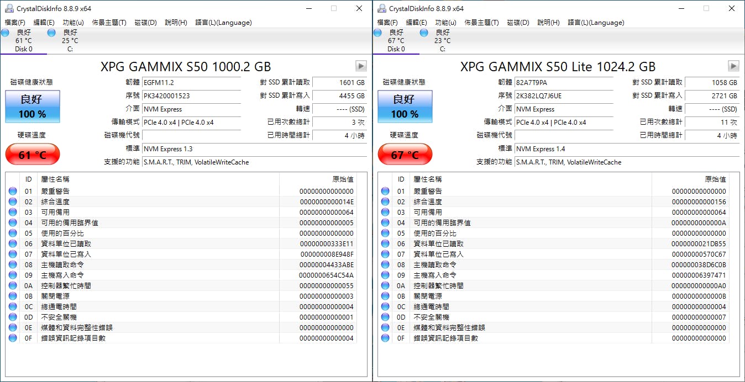Click ID column header in left window
The width and height of the screenshot is (745, 382).
pyautogui.click(x=29, y=179)
